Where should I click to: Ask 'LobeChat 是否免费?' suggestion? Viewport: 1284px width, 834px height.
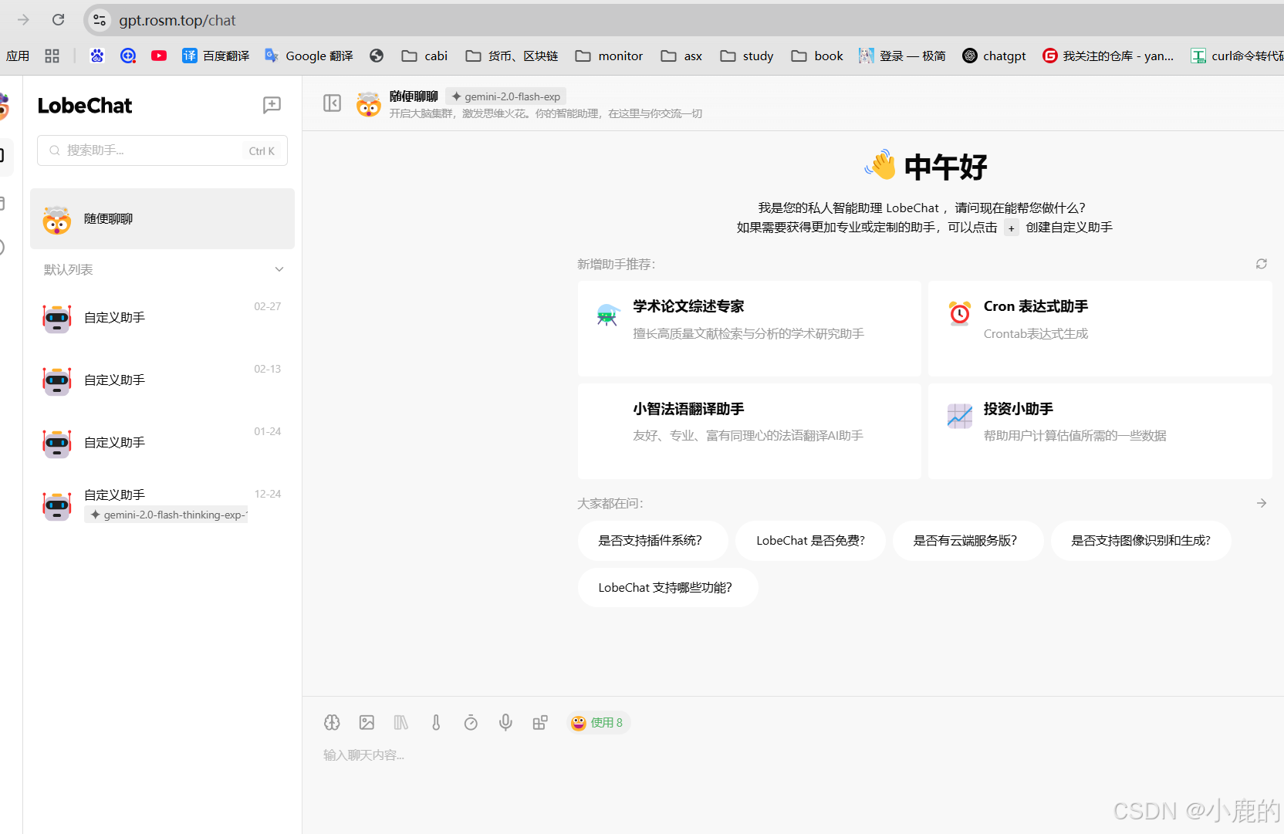click(810, 541)
